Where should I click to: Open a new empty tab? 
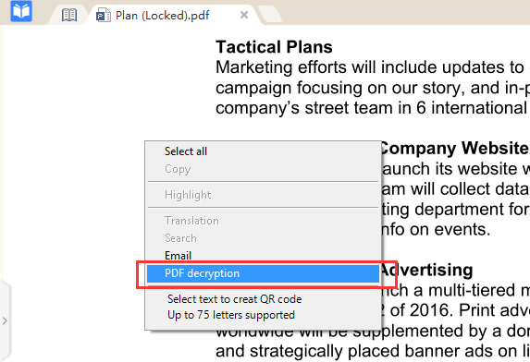coord(270,15)
